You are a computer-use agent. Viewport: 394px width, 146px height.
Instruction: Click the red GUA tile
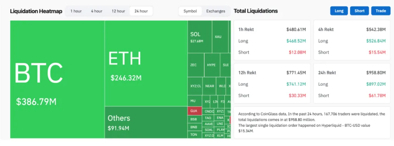pos(195,111)
